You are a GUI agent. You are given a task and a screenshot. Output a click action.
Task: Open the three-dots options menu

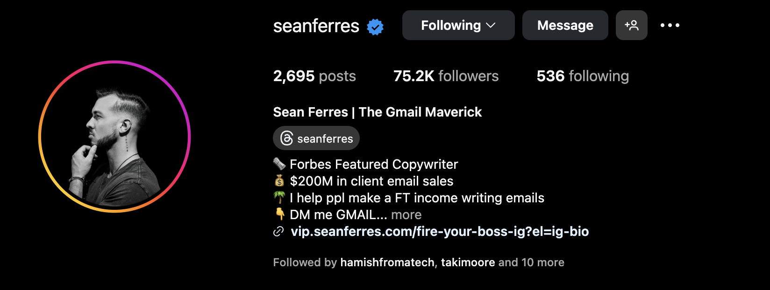670,25
